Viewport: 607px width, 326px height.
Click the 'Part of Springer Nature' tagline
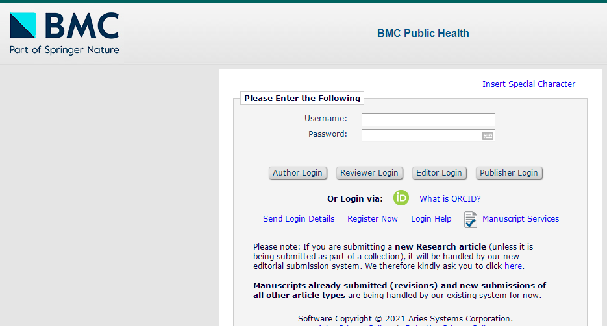click(x=64, y=50)
